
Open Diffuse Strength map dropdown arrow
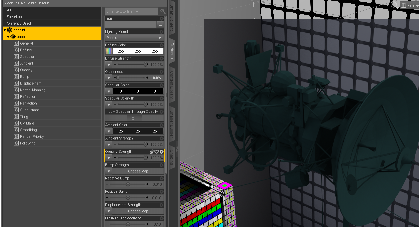[108, 65]
